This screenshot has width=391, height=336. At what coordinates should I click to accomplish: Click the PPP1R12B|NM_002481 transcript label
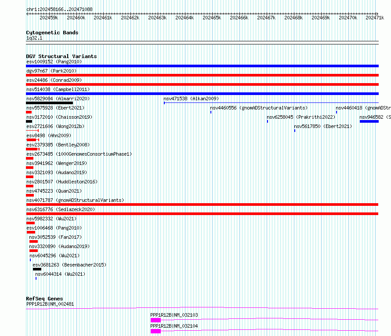[50, 304]
